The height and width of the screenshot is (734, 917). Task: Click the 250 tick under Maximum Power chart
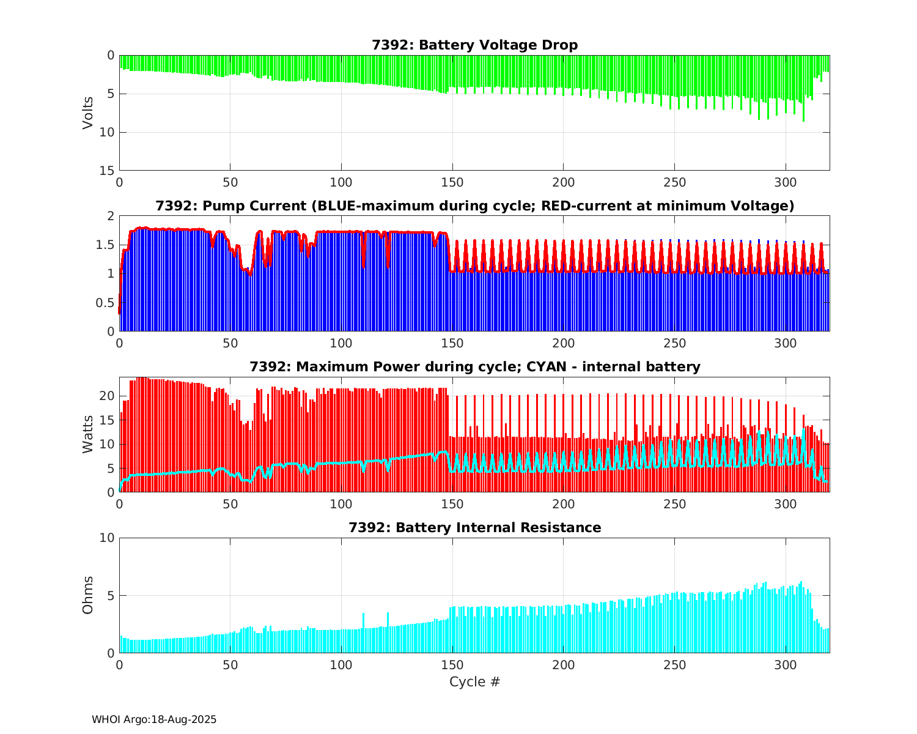click(x=674, y=504)
